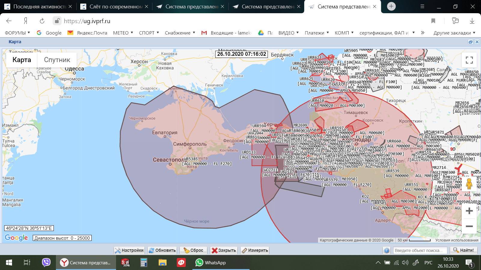The height and width of the screenshot is (270, 481).
Task: Switch map to Спутник view
Action: point(57,60)
